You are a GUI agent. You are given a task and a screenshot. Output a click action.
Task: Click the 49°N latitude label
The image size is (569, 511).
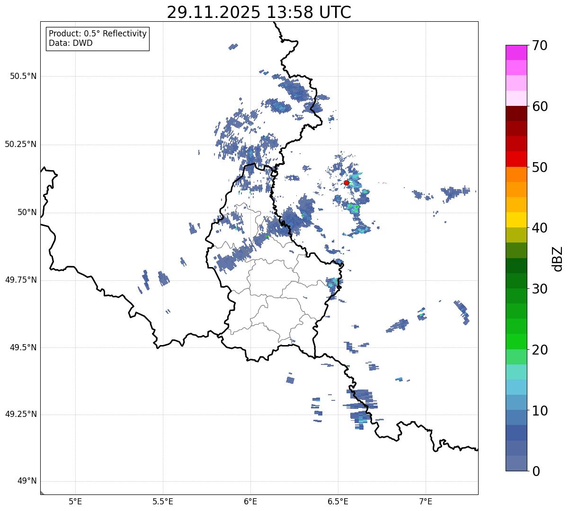pos(27,481)
